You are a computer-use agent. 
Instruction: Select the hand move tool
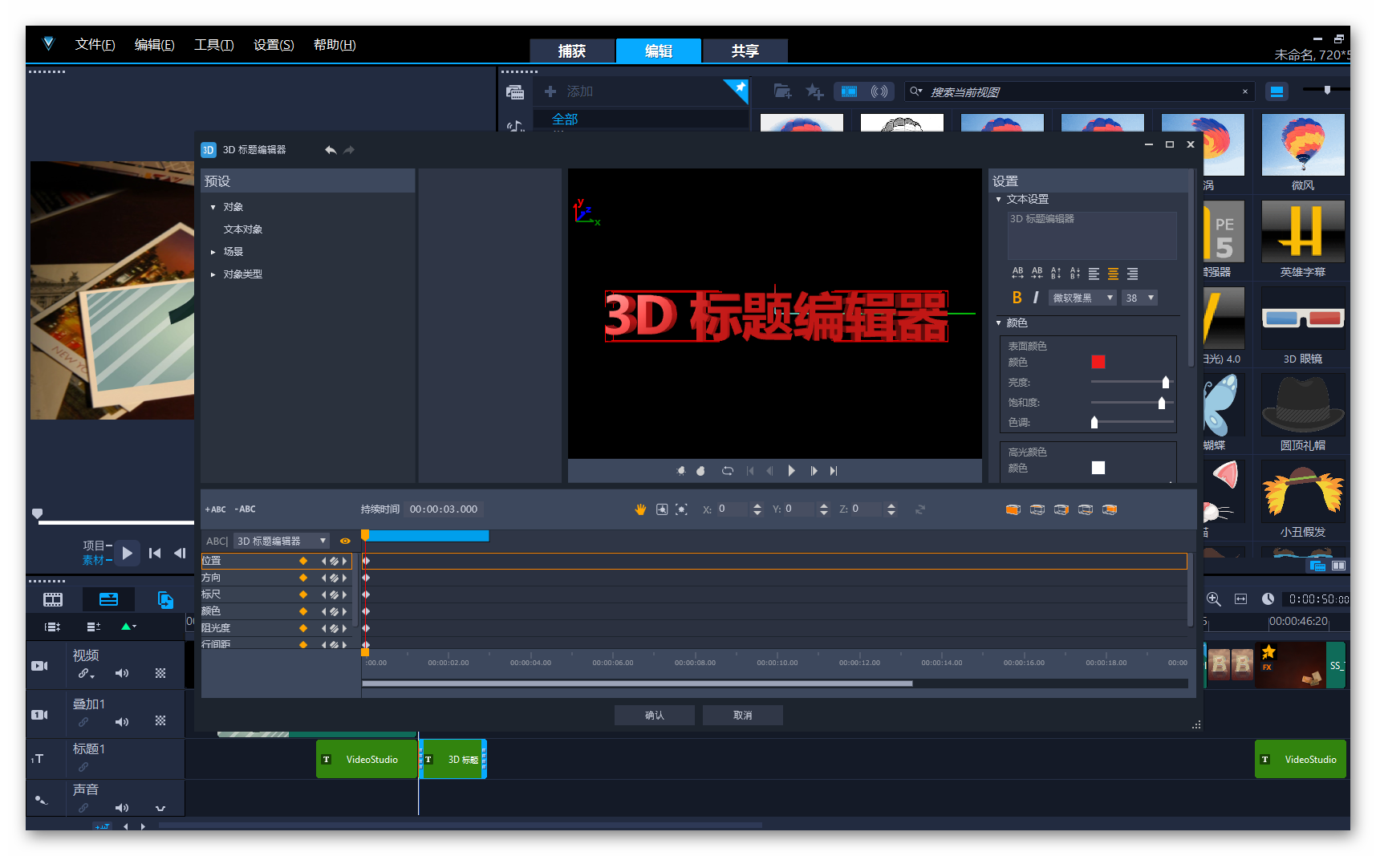[640, 509]
